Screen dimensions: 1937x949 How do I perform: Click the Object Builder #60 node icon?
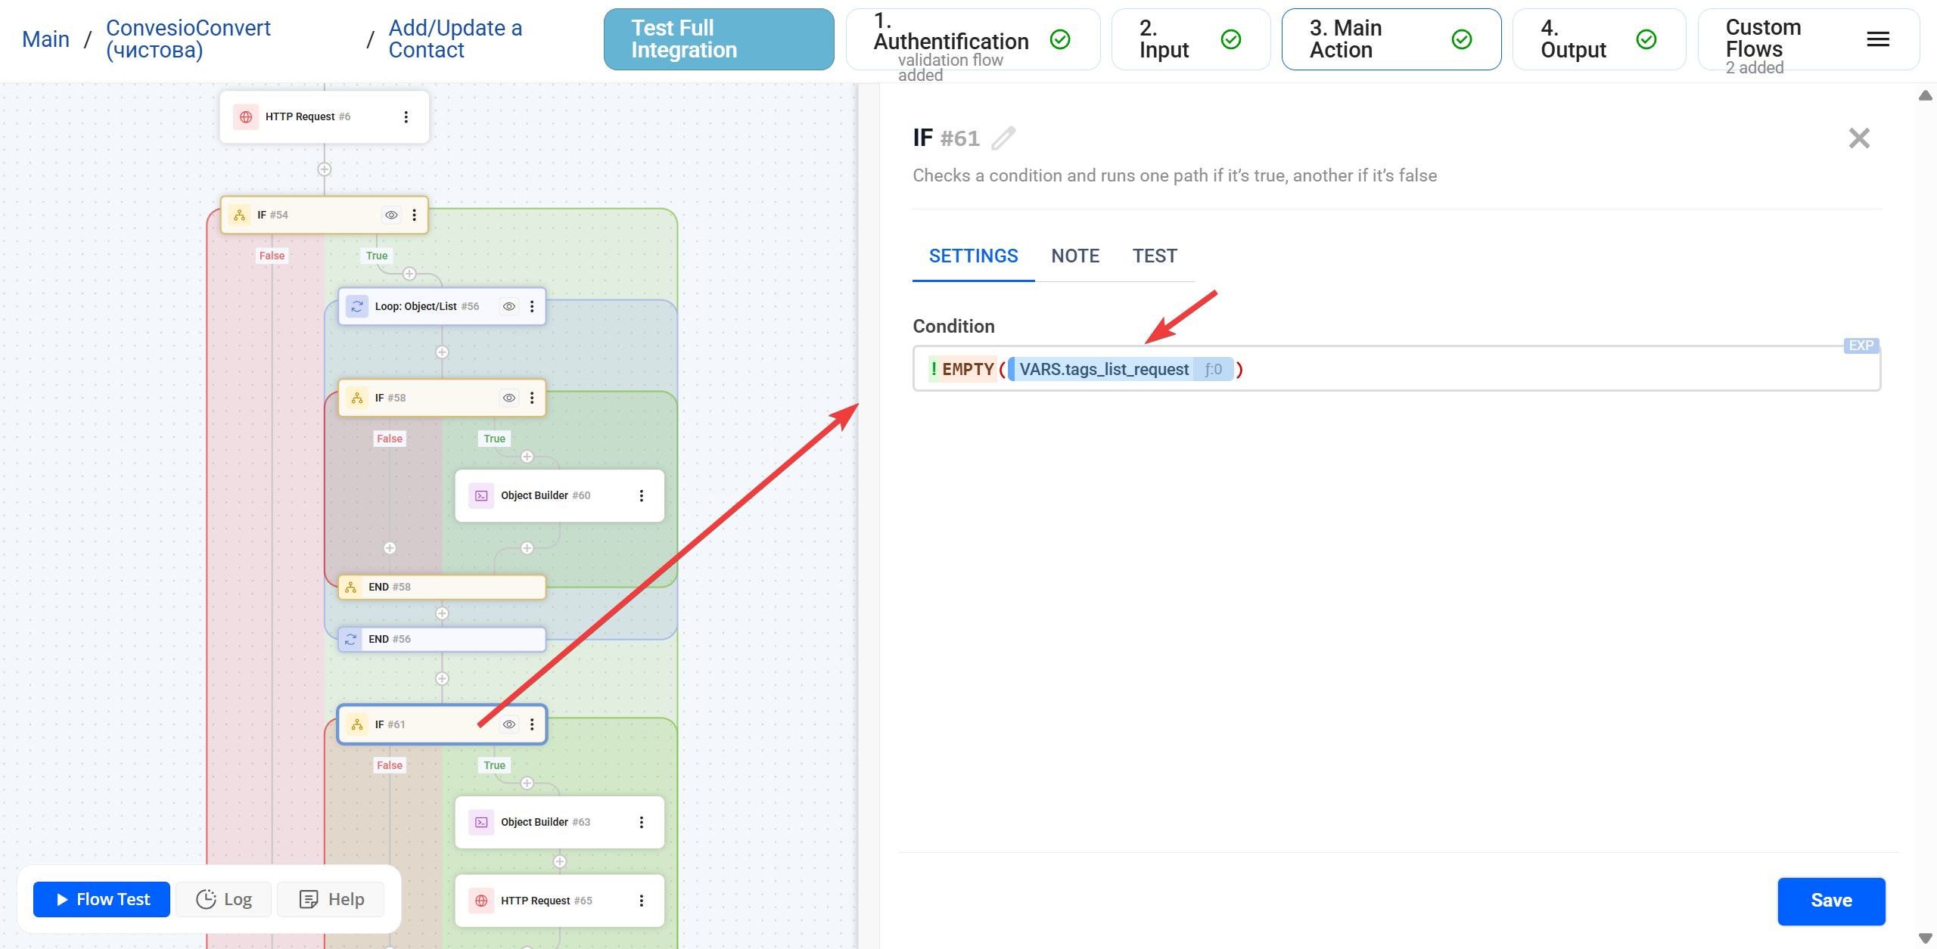481,495
